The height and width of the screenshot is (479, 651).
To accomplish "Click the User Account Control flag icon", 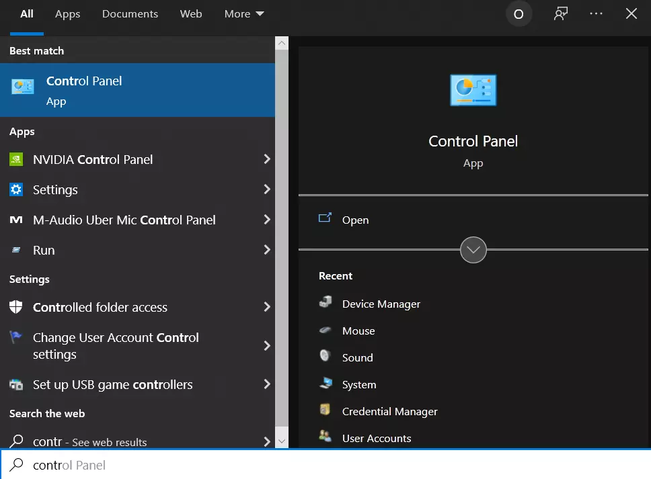I will (15, 337).
